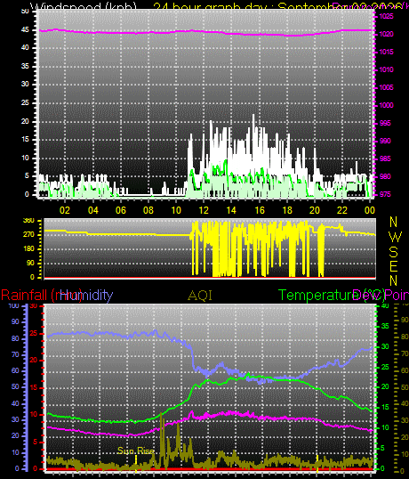Click the 360 wind direction axis value

click(29, 221)
